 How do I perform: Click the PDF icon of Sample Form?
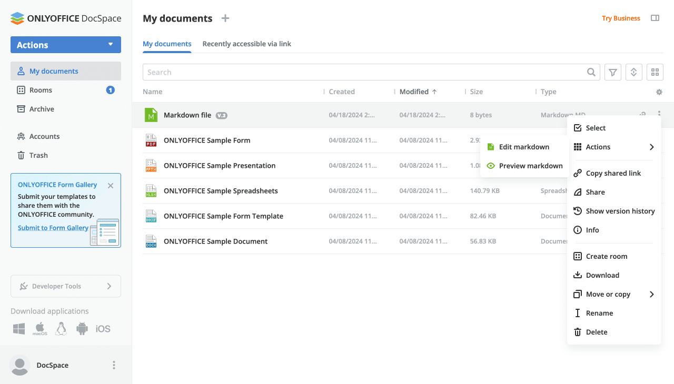[151, 140]
